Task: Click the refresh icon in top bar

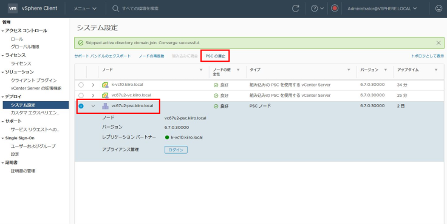Action: (295, 8)
